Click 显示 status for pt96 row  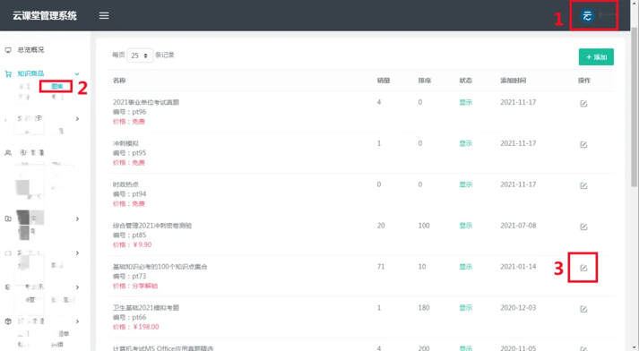pyautogui.click(x=466, y=102)
